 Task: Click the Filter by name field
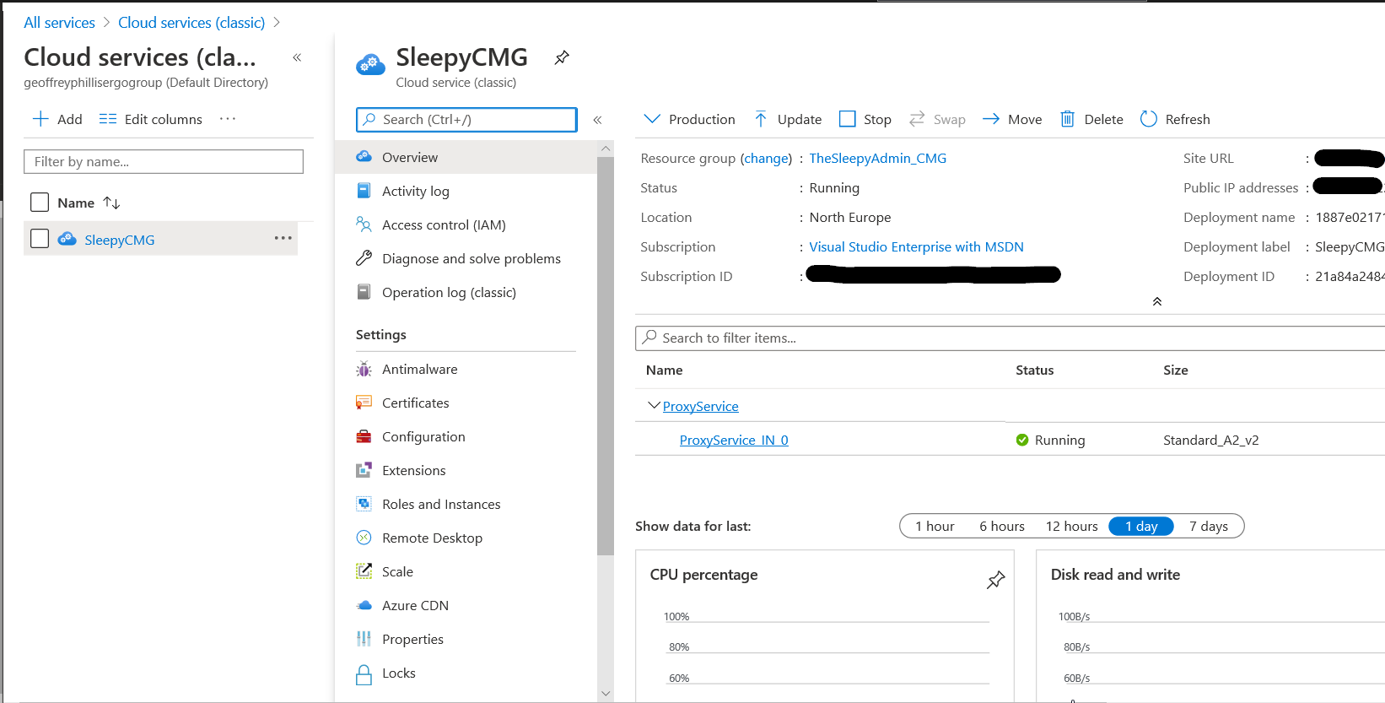point(164,161)
